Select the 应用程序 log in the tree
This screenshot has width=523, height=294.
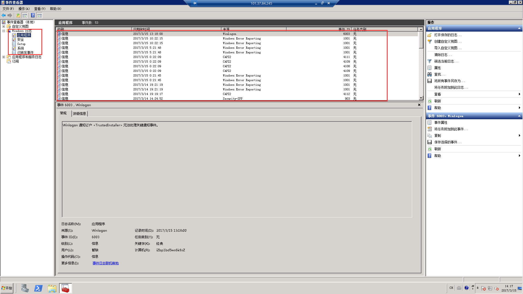[x=24, y=35]
